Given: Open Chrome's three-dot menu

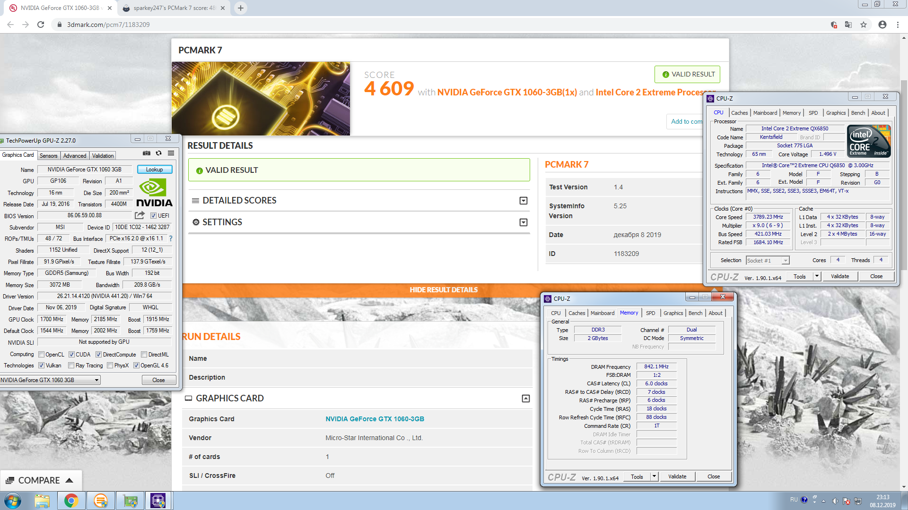Looking at the screenshot, I should pos(898,25).
